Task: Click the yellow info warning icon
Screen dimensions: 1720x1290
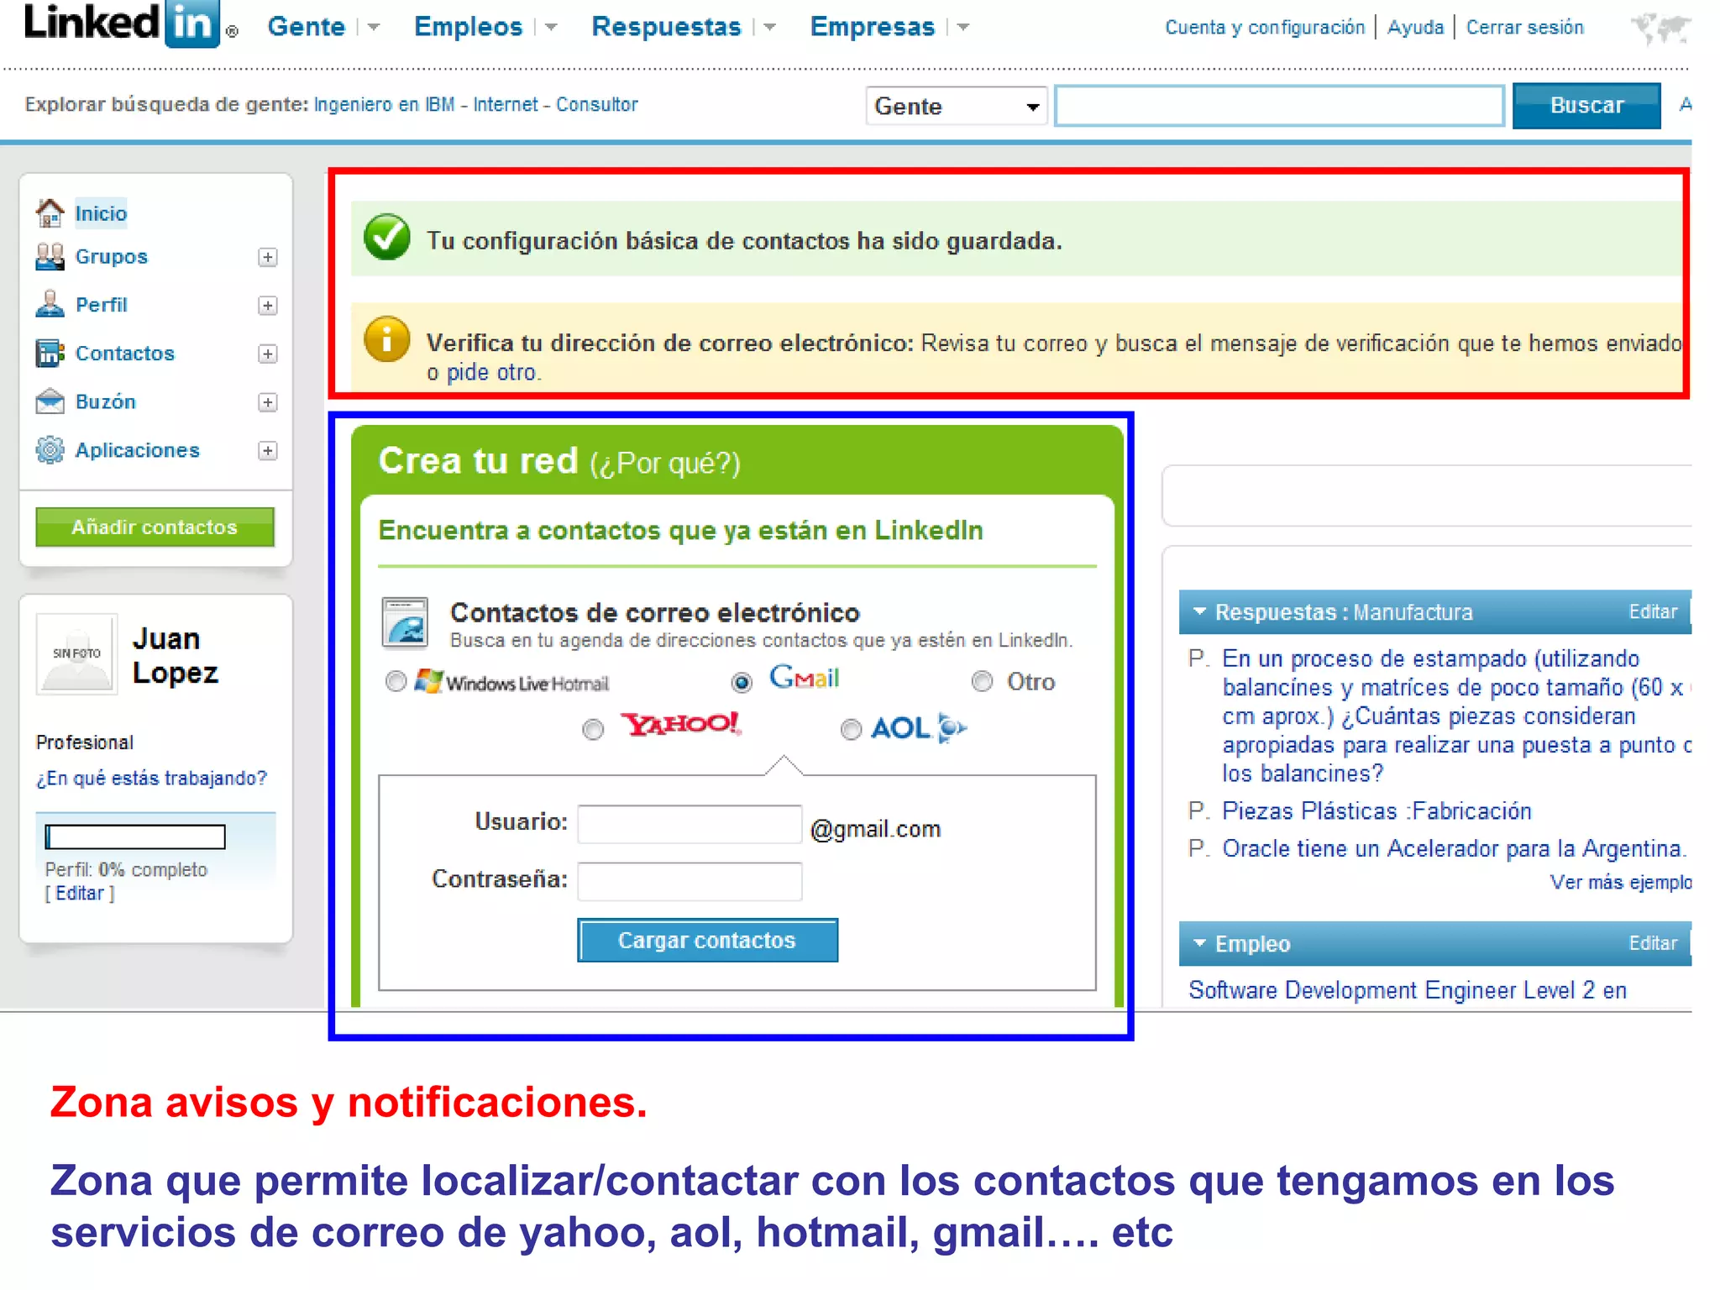Action: click(386, 339)
